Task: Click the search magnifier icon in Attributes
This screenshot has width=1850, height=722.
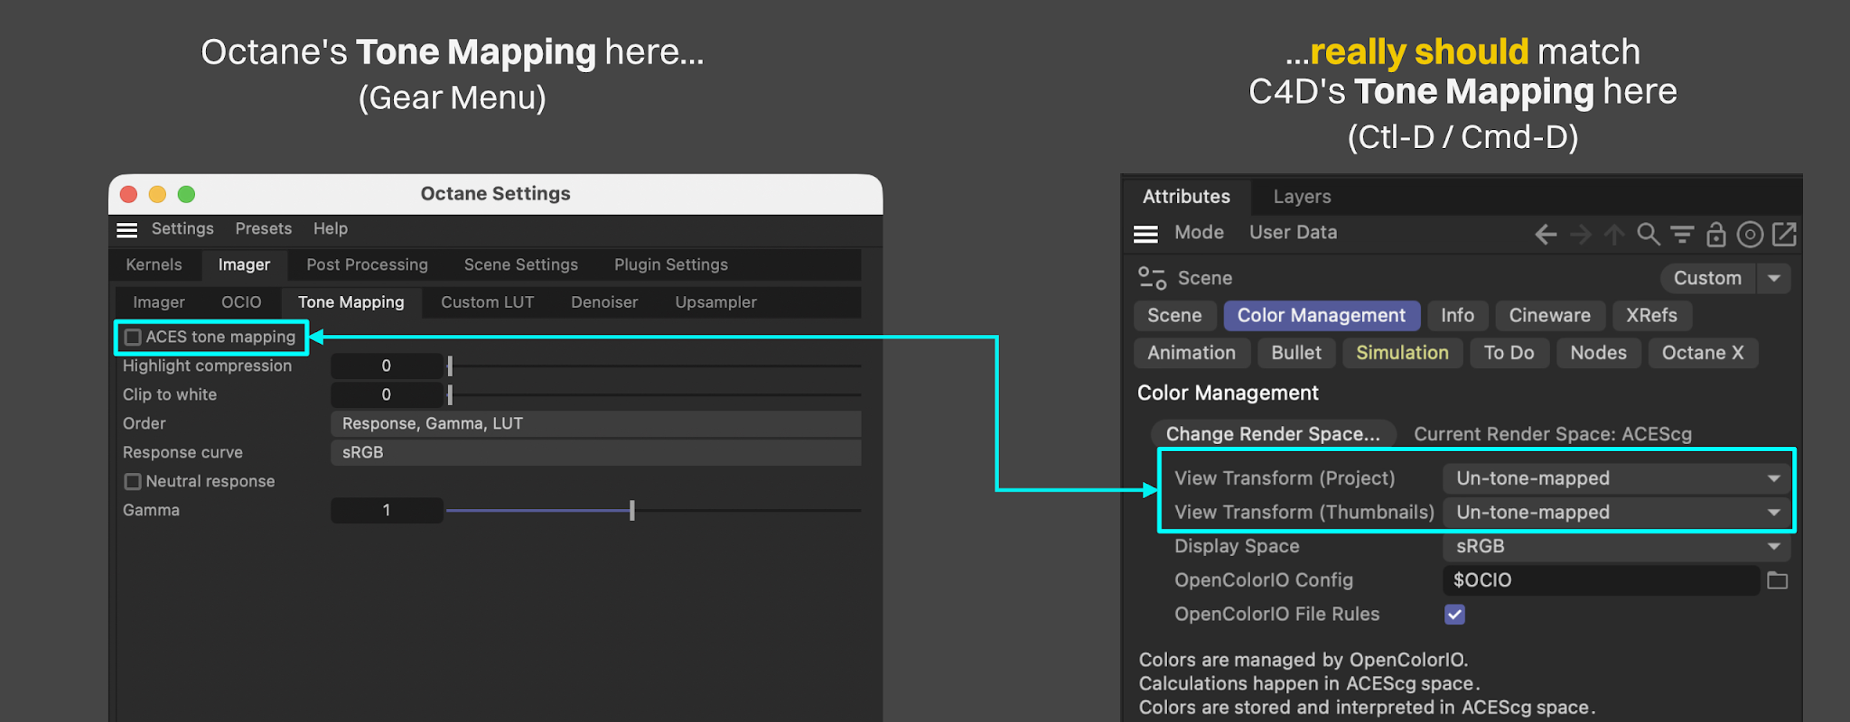Action: [1649, 235]
